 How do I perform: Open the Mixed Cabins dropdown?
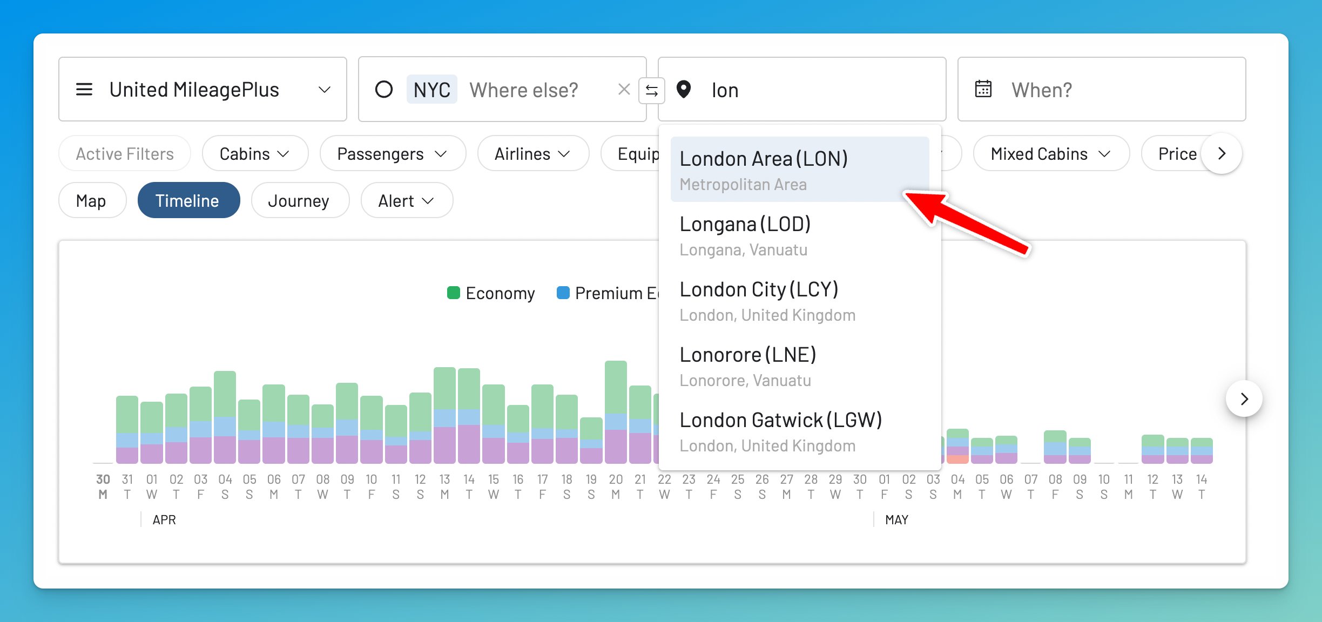[x=1050, y=154]
